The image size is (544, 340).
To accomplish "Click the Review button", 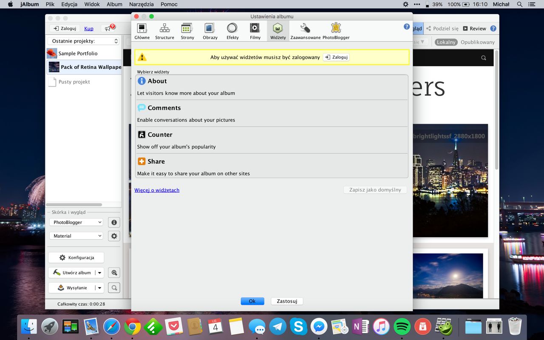I will click(x=474, y=28).
